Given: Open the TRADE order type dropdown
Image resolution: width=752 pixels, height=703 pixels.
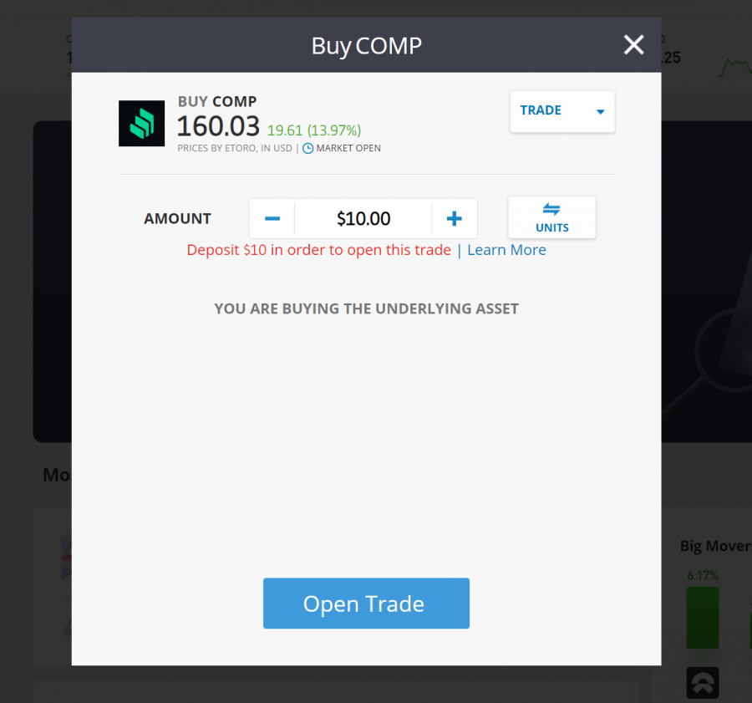Looking at the screenshot, I should [x=562, y=111].
